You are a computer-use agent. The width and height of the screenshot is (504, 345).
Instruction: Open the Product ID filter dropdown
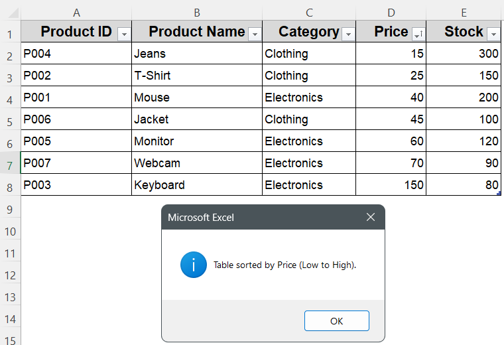[x=124, y=34]
